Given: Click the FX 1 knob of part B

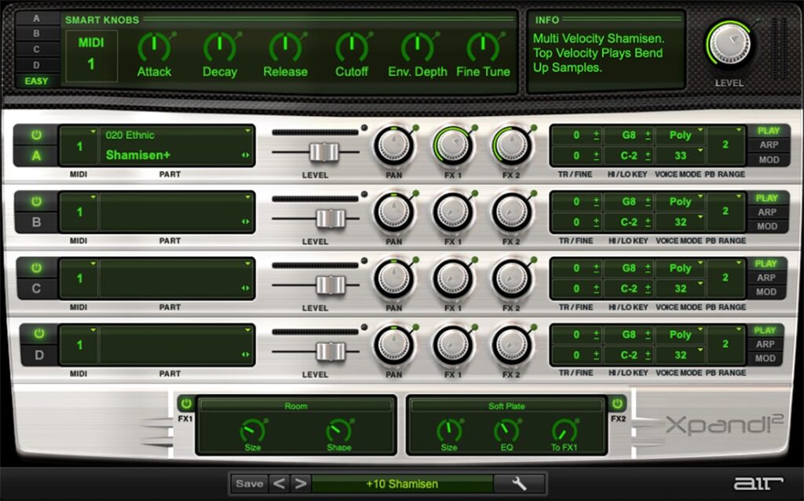Looking at the screenshot, I should [x=453, y=212].
